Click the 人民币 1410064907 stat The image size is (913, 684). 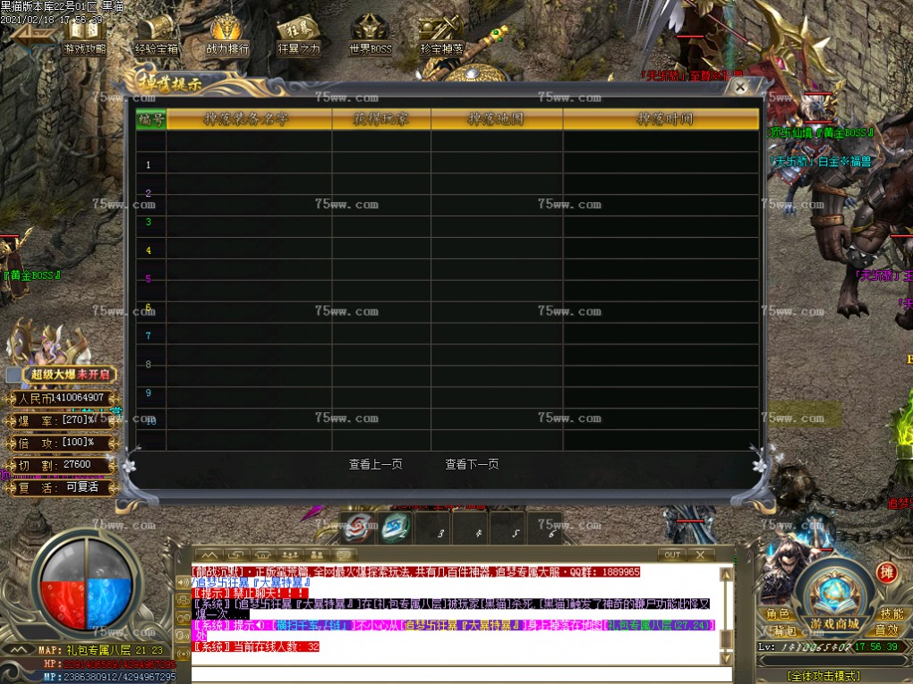coord(61,399)
